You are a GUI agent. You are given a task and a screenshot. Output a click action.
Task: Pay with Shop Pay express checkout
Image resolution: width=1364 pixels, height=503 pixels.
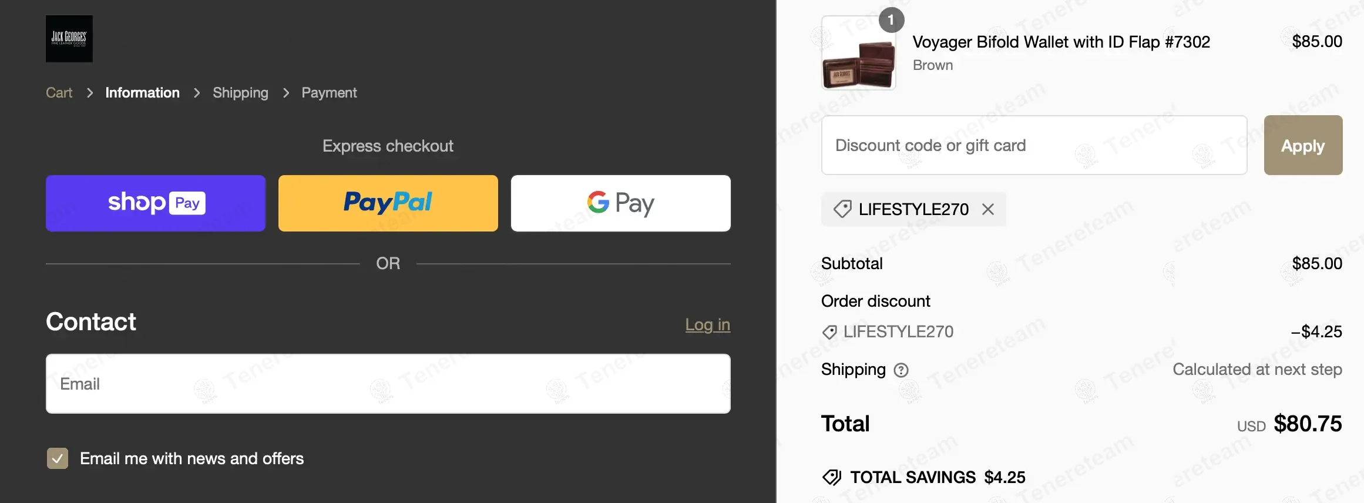click(156, 203)
